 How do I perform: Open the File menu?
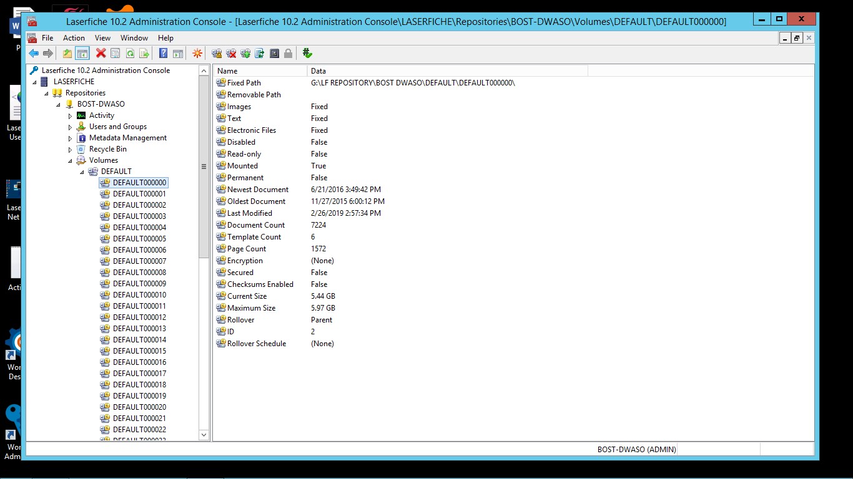coord(47,38)
